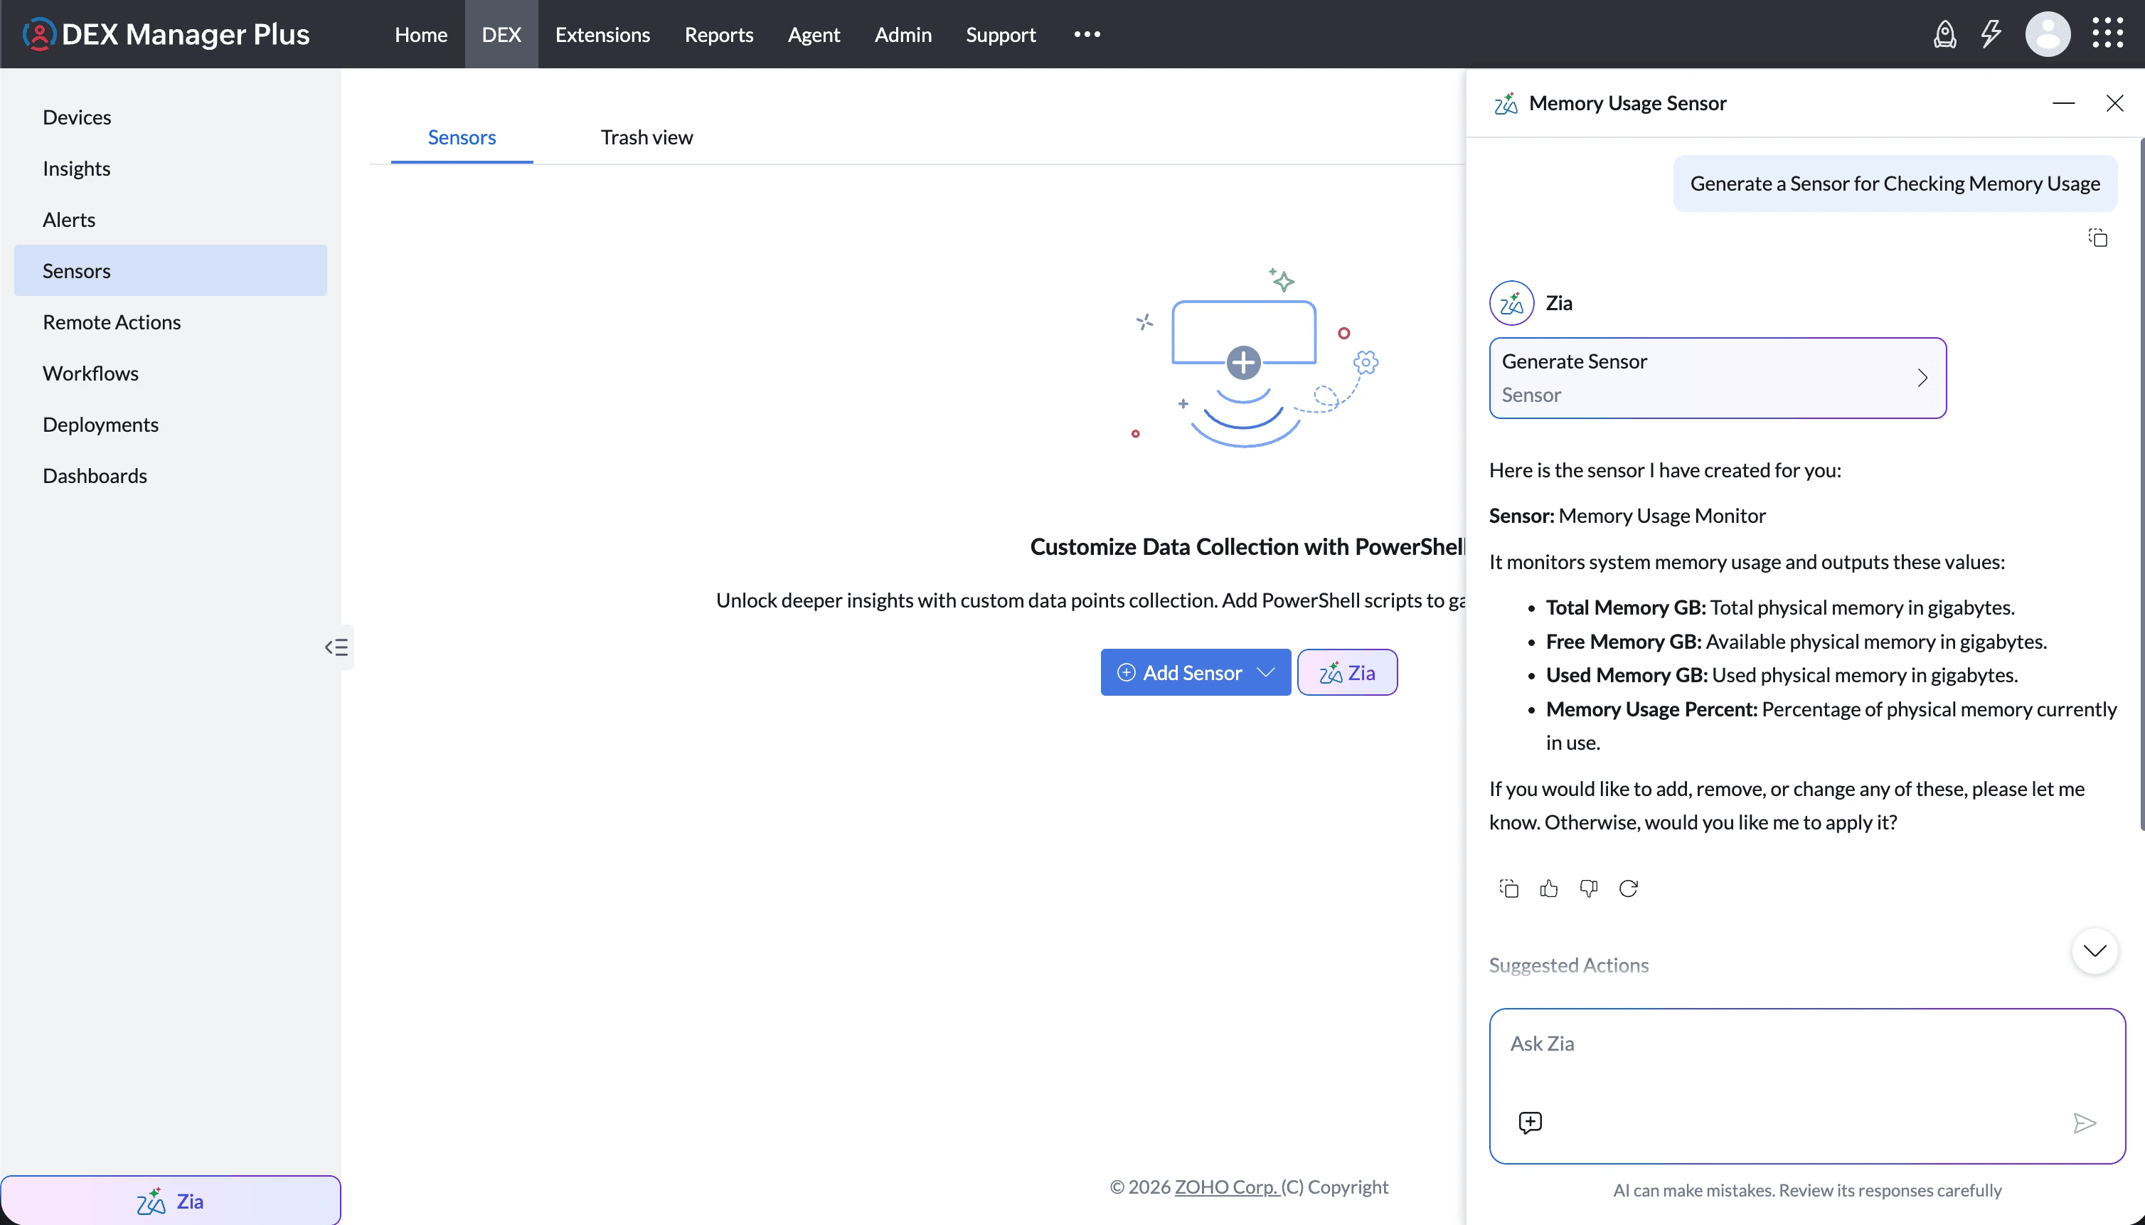This screenshot has width=2145, height=1225.
Task: Send the message to Zia
Action: [x=2085, y=1123]
